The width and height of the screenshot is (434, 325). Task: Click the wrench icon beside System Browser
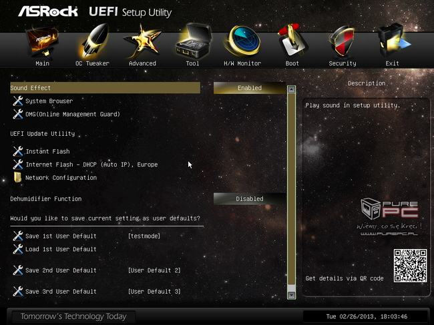tap(18, 101)
